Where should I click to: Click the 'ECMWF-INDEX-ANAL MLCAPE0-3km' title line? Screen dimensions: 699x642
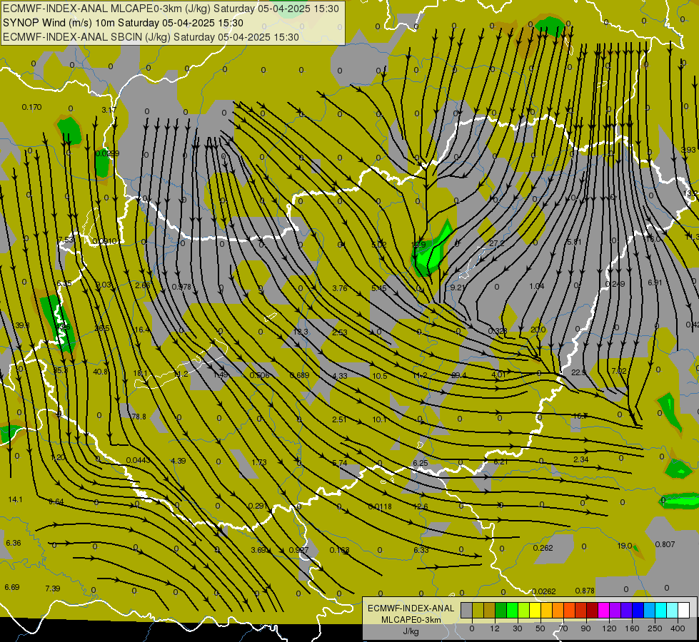pyautogui.click(x=171, y=9)
